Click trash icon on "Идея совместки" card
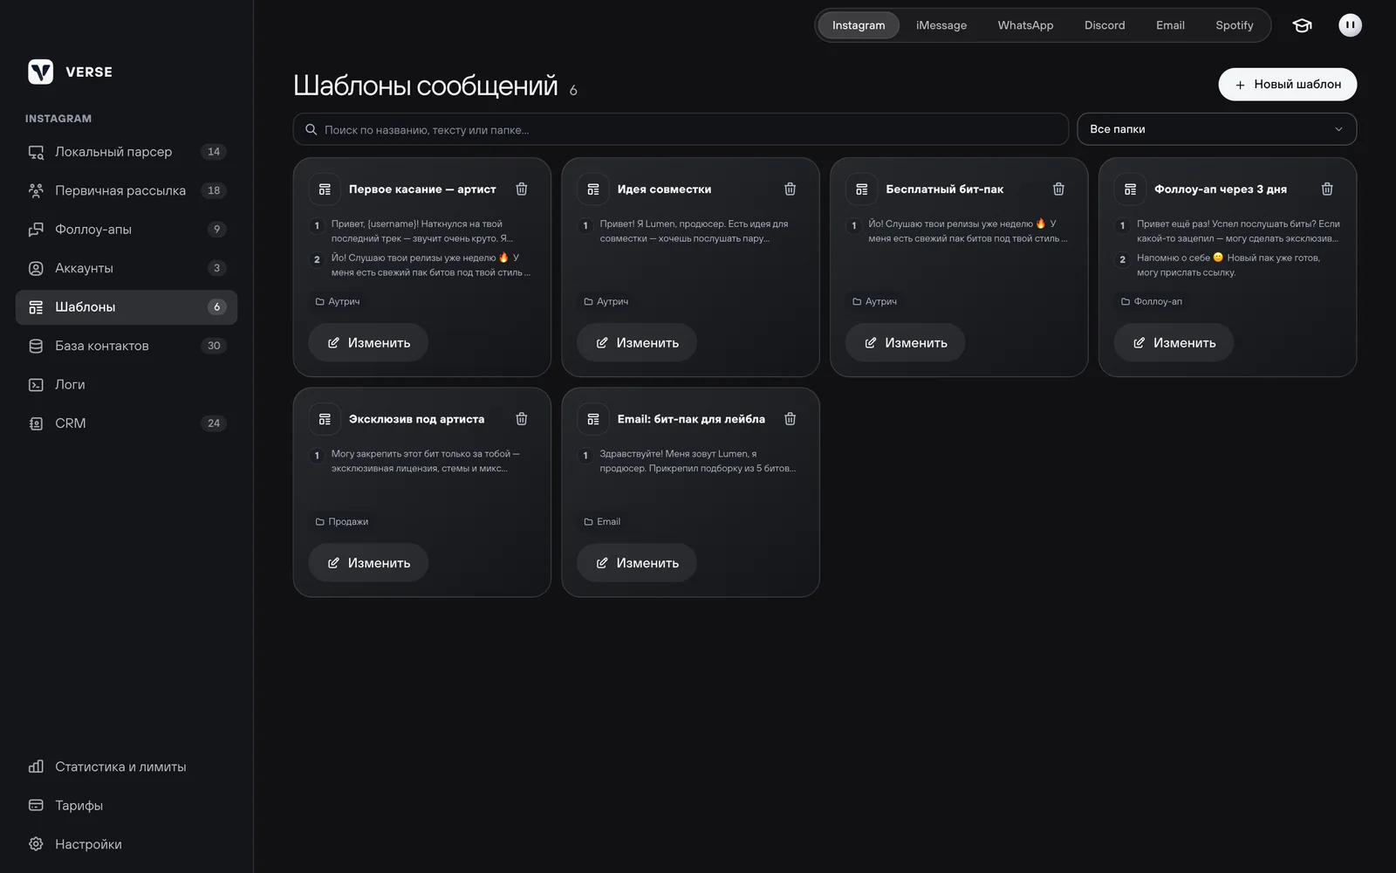The height and width of the screenshot is (873, 1396). pos(790,189)
